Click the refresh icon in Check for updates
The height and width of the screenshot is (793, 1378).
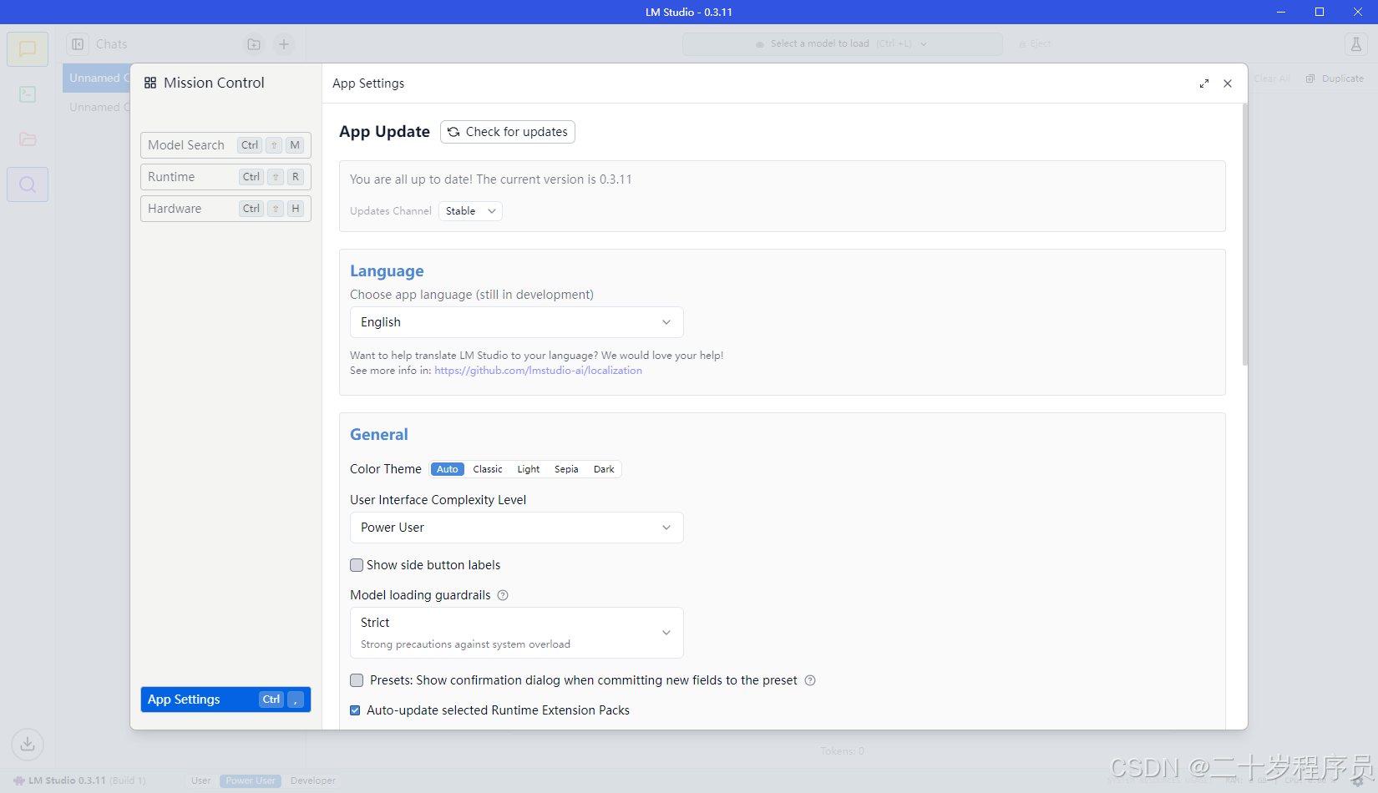[453, 132]
